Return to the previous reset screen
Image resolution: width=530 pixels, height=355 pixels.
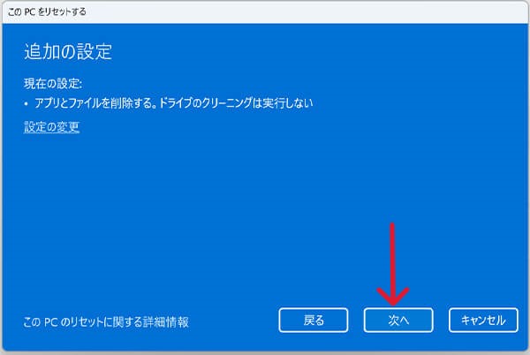(x=314, y=320)
